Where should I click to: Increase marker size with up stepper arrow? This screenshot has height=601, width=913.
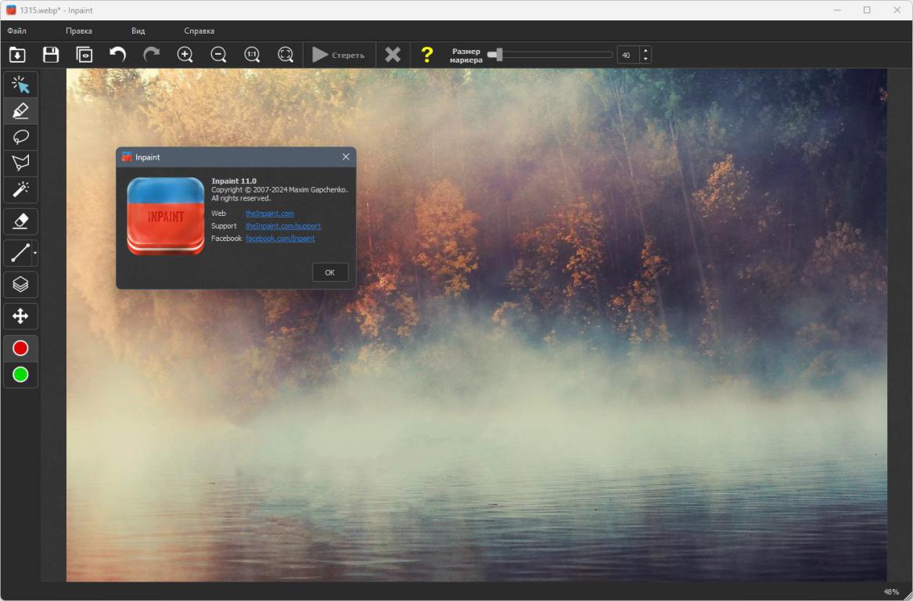tap(645, 51)
